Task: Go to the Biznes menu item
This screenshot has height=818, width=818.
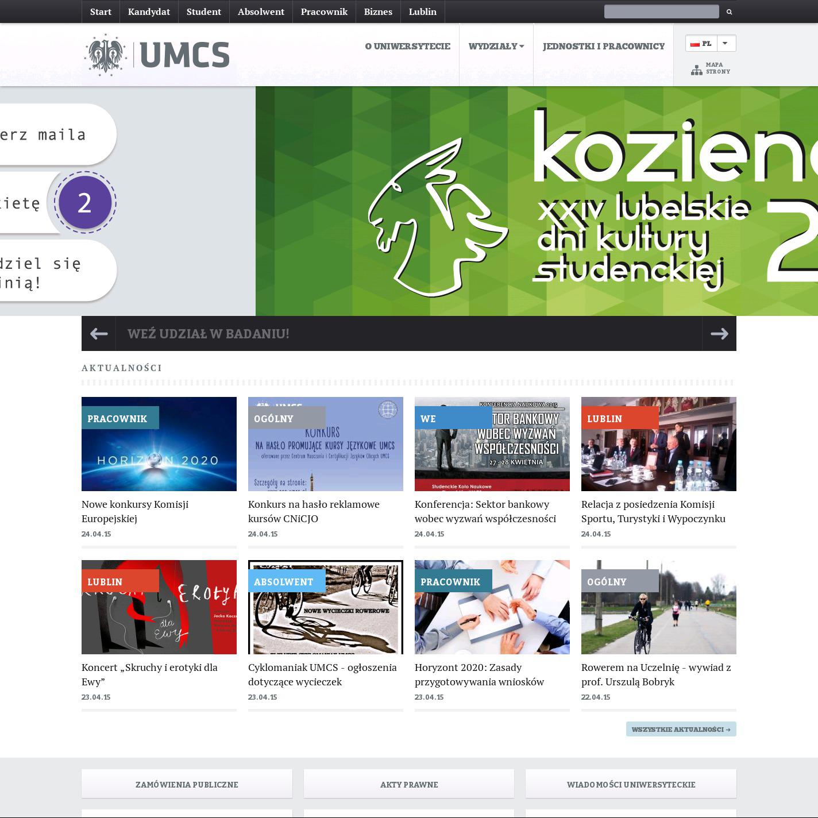Action: click(x=378, y=11)
